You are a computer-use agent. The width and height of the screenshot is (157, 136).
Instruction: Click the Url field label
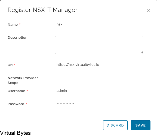pos(10,65)
